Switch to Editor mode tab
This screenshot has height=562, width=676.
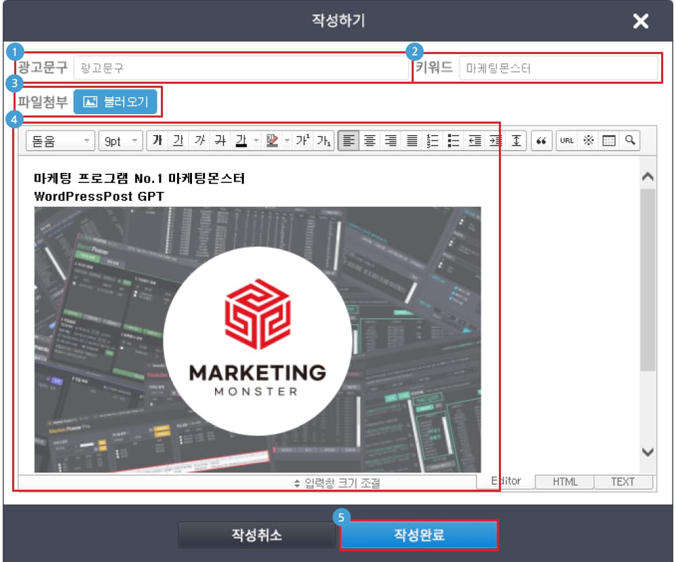point(506,481)
